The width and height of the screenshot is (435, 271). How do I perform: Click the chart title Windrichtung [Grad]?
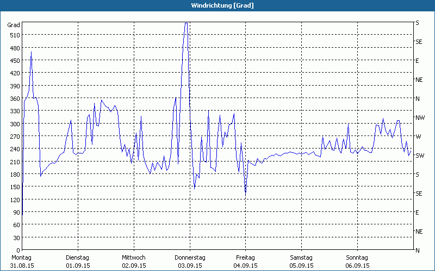click(222, 5)
